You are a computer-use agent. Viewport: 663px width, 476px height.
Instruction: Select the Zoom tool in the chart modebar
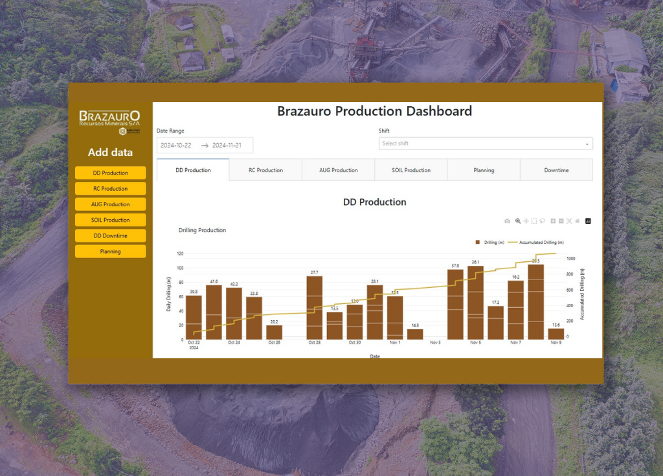(x=517, y=221)
